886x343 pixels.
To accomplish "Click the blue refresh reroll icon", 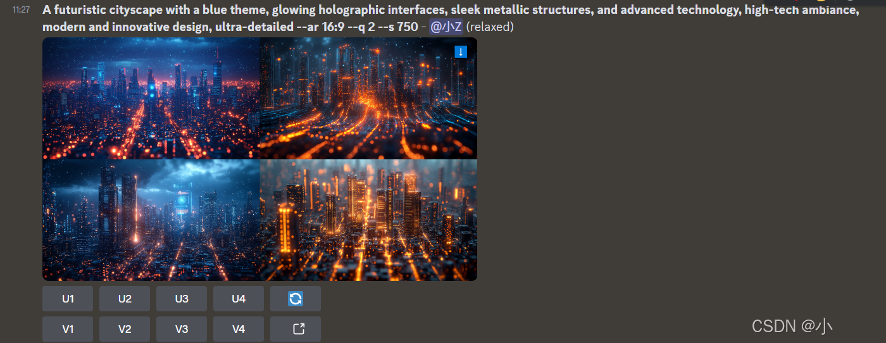I will pyautogui.click(x=296, y=299).
